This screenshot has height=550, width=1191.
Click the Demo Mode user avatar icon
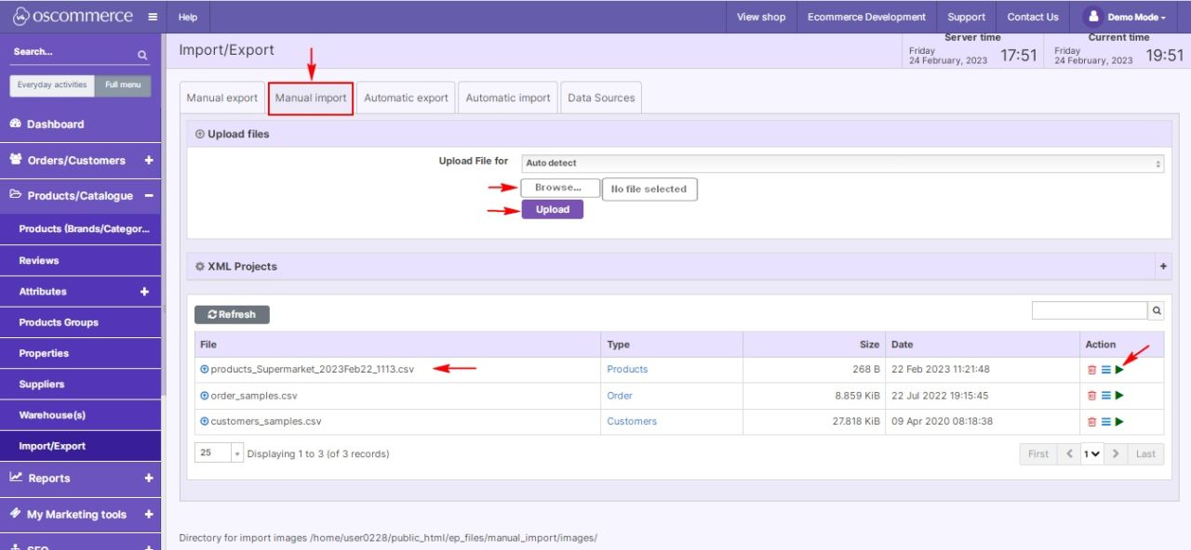[x=1093, y=17]
